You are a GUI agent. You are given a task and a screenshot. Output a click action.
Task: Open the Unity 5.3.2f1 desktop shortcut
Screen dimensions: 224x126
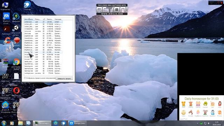[16, 30]
